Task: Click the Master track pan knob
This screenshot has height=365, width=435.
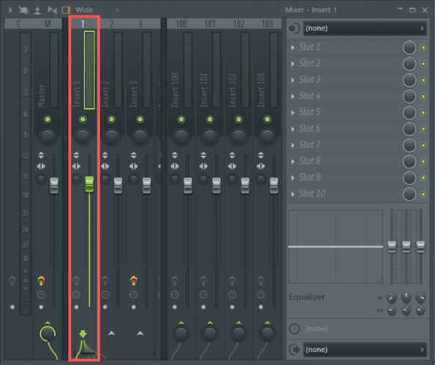Action: (48, 137)
